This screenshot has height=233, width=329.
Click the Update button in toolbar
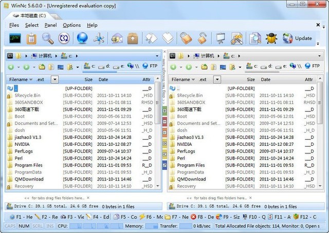[x=297, y=38]
